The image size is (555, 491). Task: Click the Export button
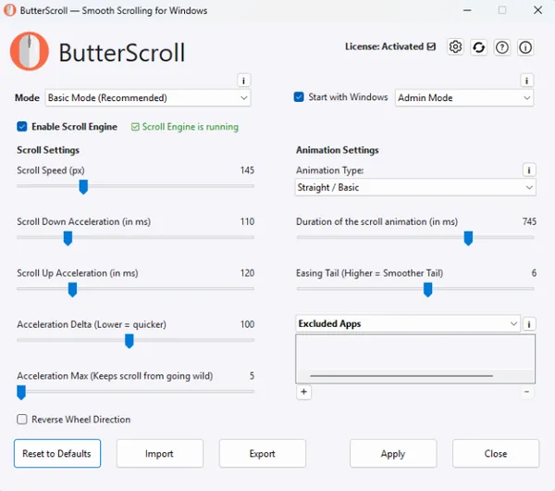tap(263, 453)
